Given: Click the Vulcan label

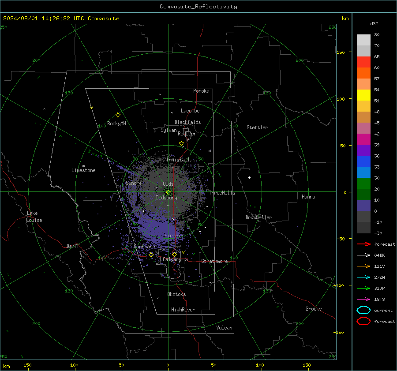Looking at the screenshot, I should coord(225,328).
